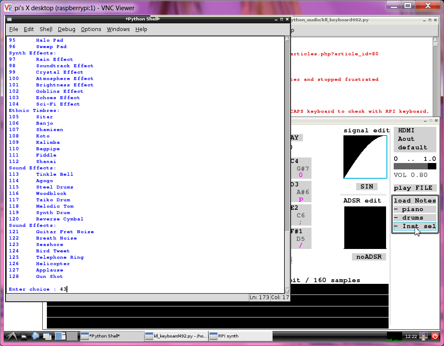Click the network status tray icon
The width and height of the screenshot is (444, 346).
[424, 336]
